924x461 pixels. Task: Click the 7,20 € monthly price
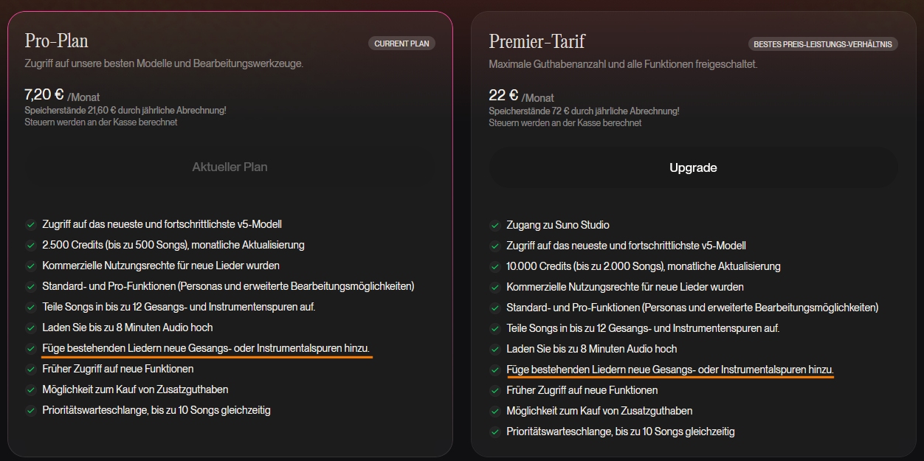click(44, 94)
